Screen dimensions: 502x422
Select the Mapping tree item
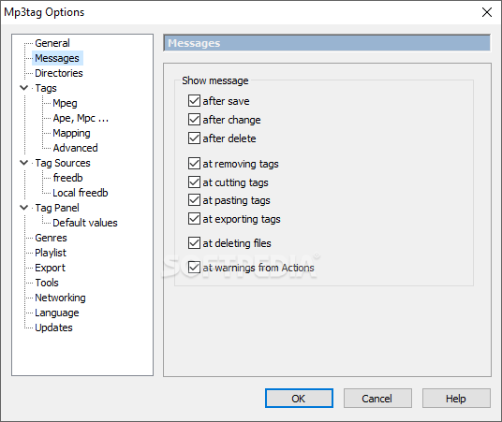click(71, 133)
